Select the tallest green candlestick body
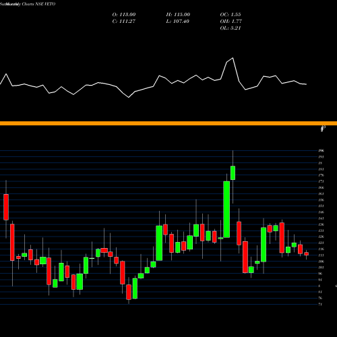This screenshot has width=337, height=337. (x=226, y=210)
